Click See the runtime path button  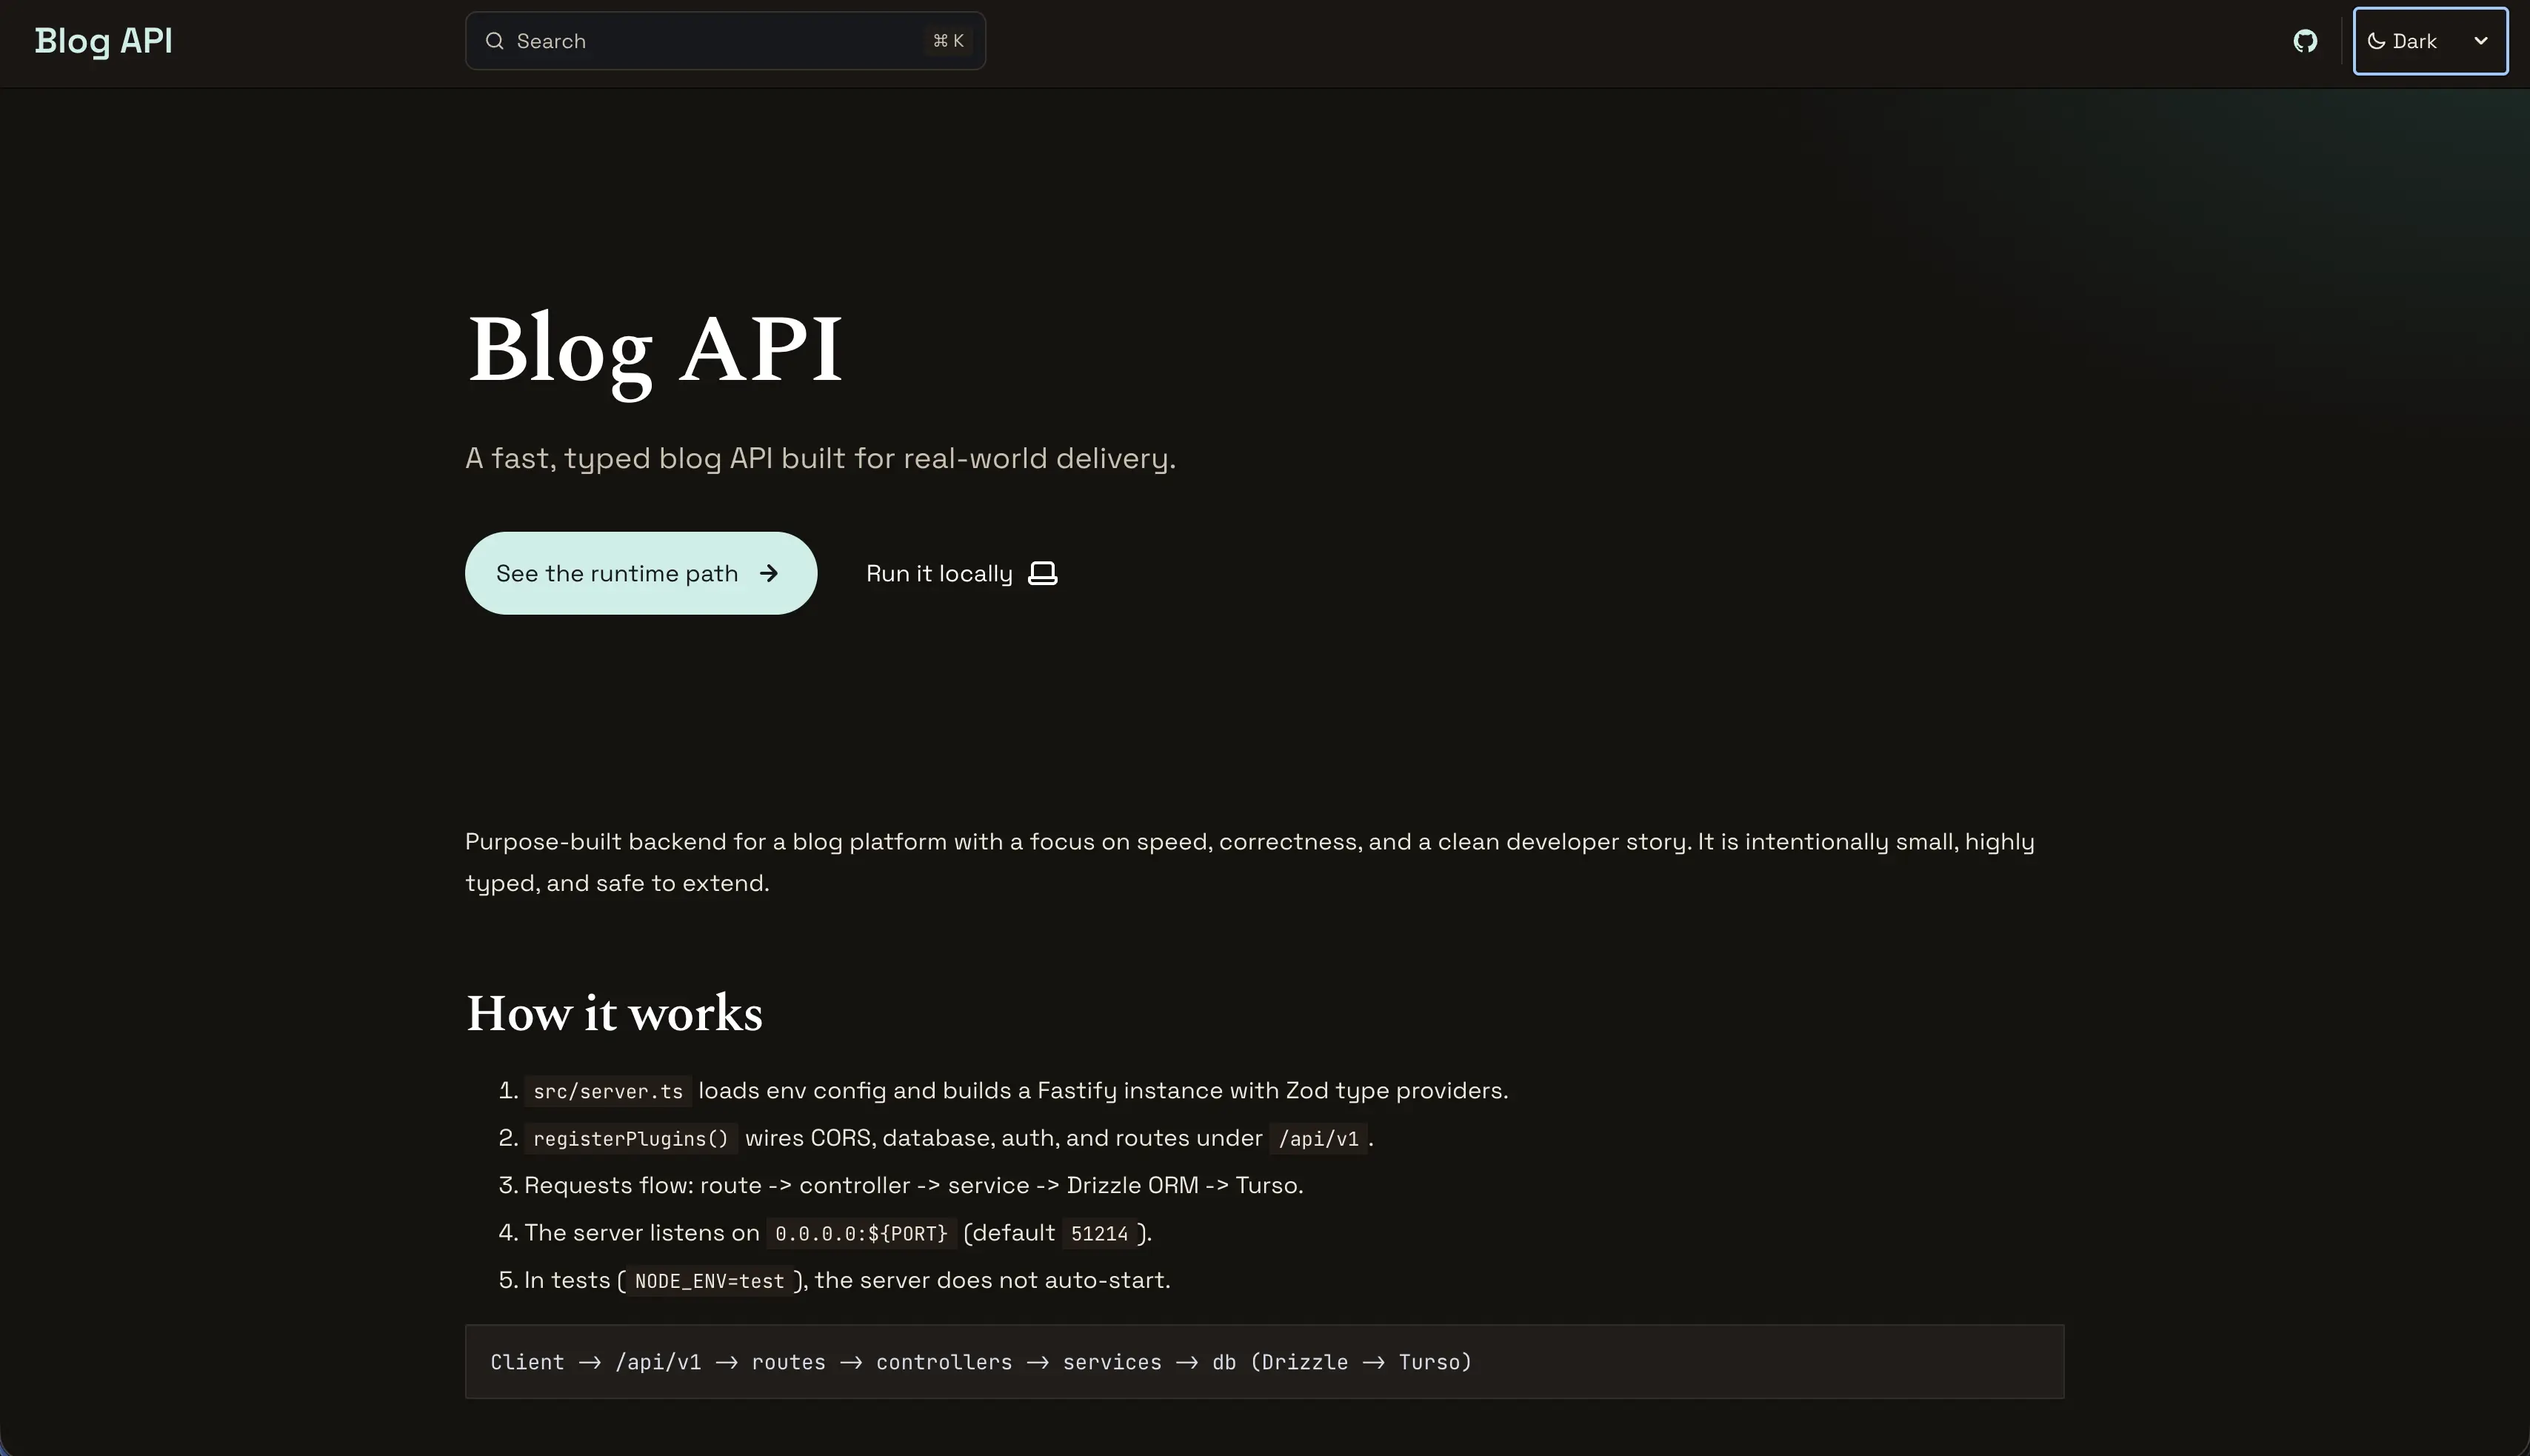point(640,573)
